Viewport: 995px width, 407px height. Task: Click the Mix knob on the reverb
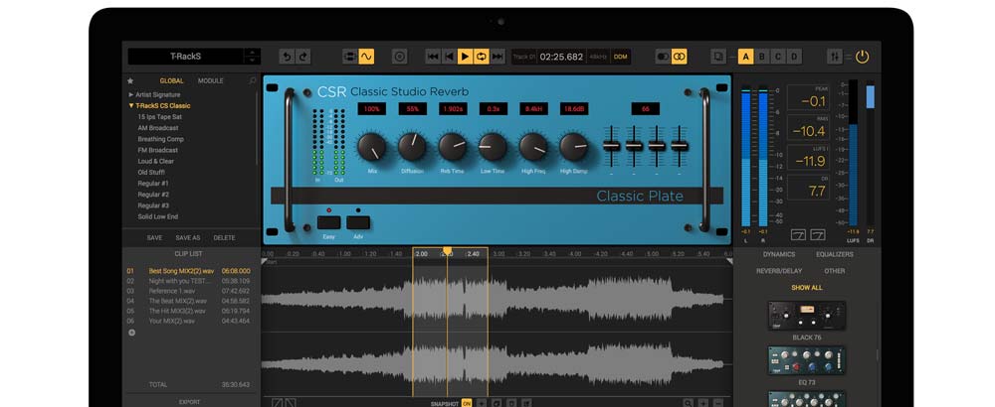coord(371,148)
